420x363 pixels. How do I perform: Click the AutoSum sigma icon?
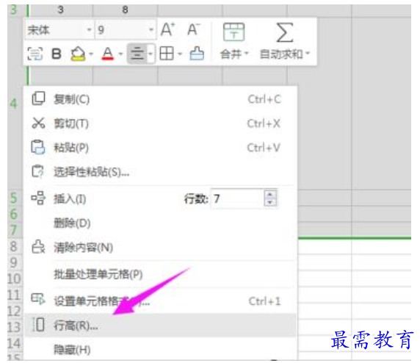[284, 33]
